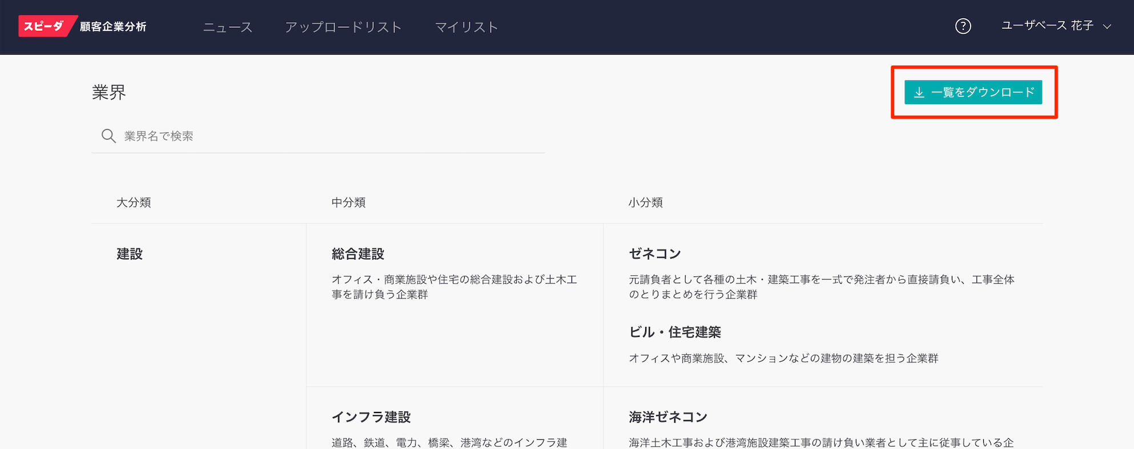This screenshot has width=1134, height=449.
Task: Click the 小分類 column header
Action: (645, 203)
